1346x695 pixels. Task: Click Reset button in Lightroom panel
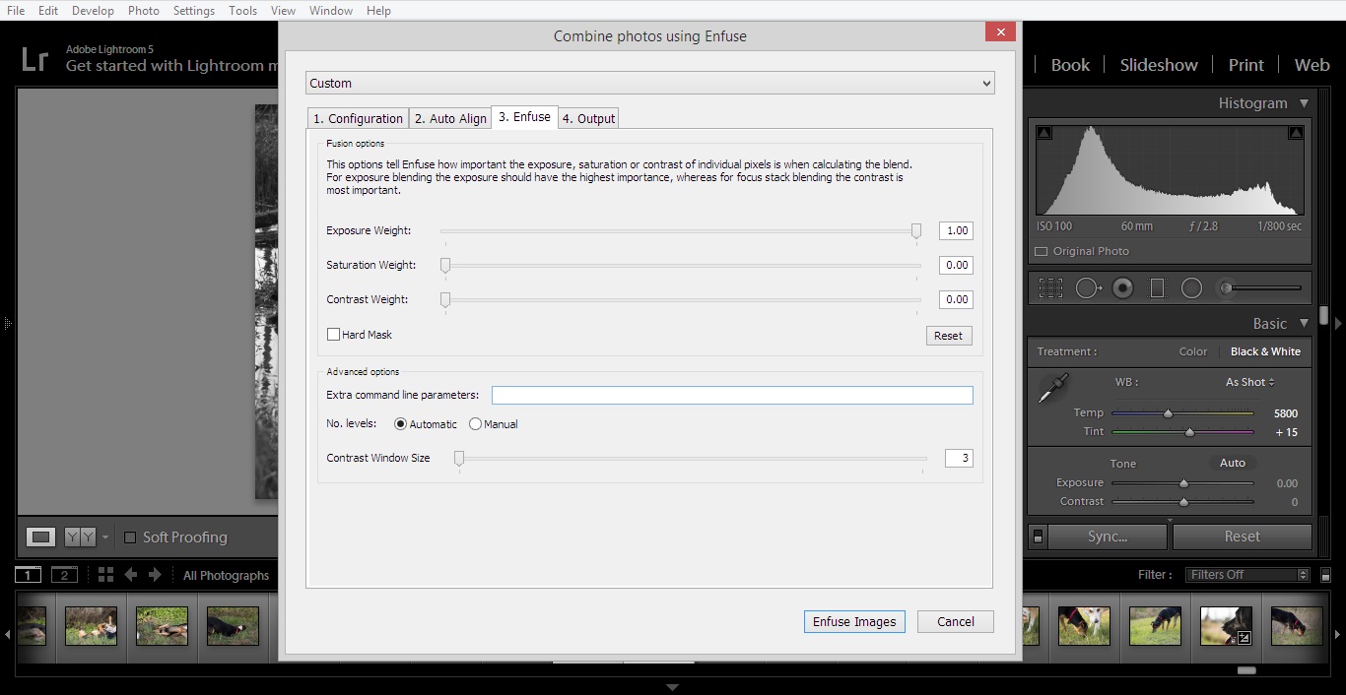1242,537
